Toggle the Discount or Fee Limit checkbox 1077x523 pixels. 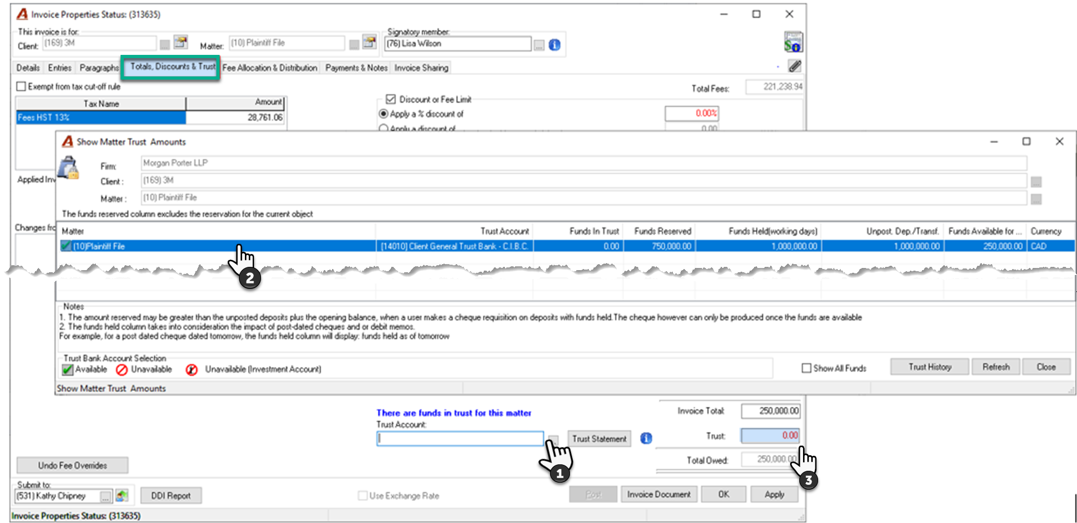tap(391, 99)
